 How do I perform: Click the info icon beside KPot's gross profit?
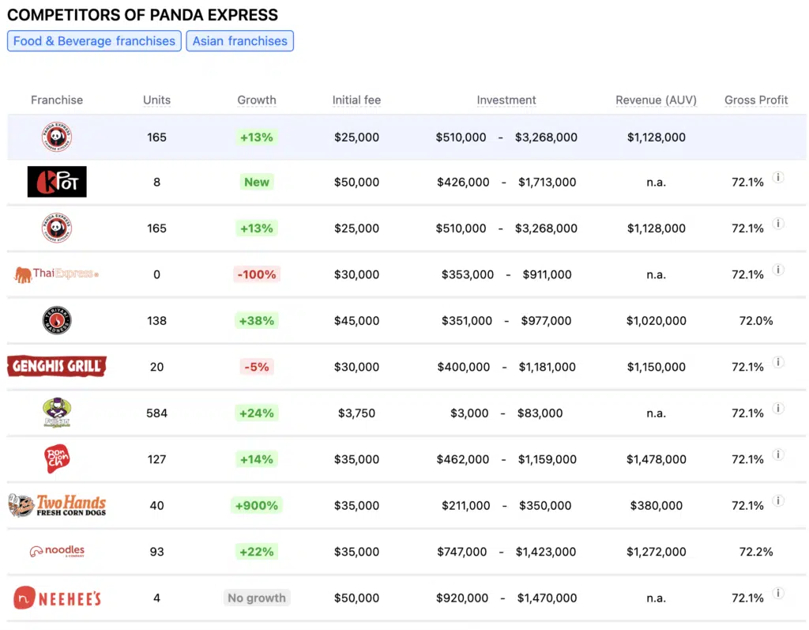778,178
